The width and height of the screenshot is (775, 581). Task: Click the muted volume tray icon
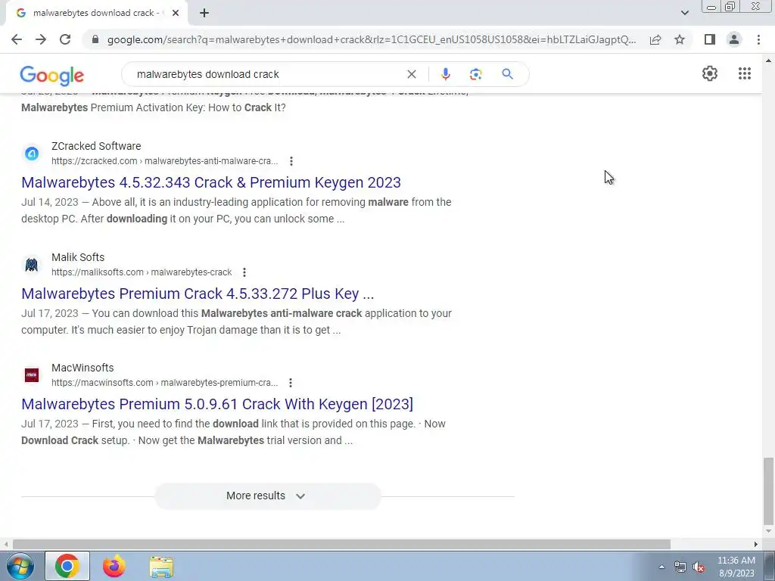699,567
